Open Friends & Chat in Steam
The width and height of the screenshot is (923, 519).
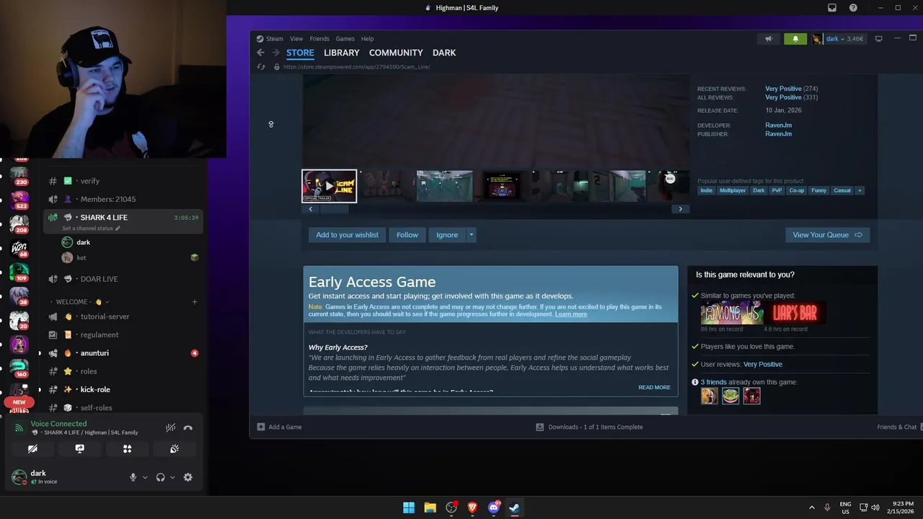(x=896, y=427)
